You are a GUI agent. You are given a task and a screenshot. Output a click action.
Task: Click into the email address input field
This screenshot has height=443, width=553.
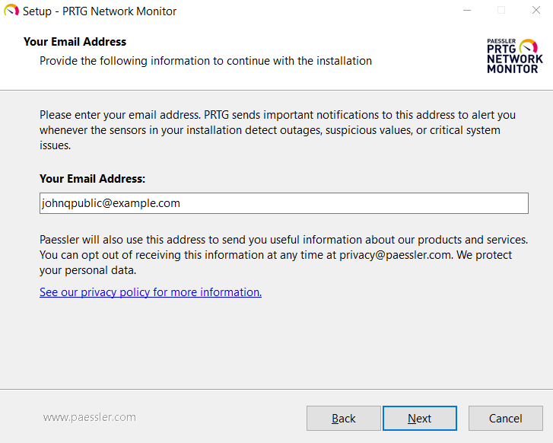pos(284,203)
